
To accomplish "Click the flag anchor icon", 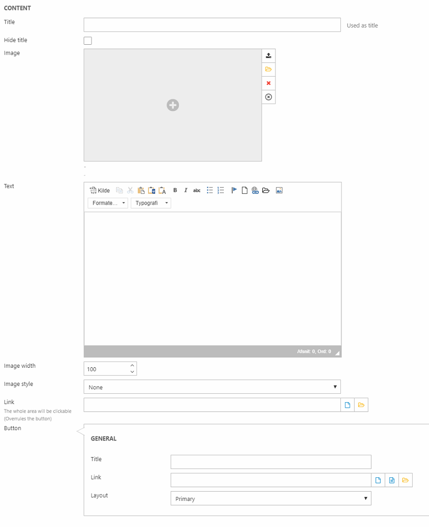I will [234, 190].
